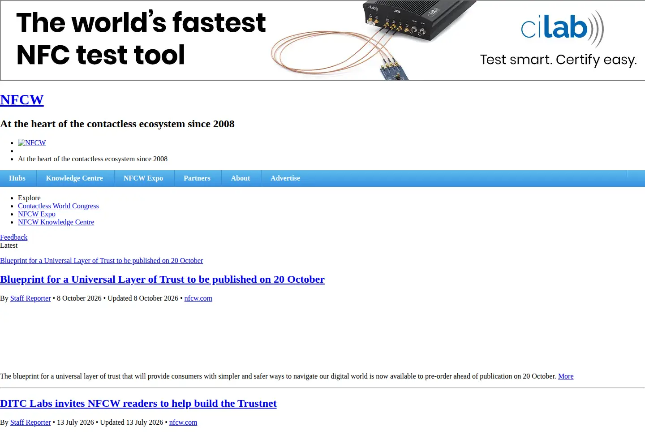Viewport: 645px width, 448px height.
Task: Open the small Blueprint link under Latest
Action: (x=101, y=261)
